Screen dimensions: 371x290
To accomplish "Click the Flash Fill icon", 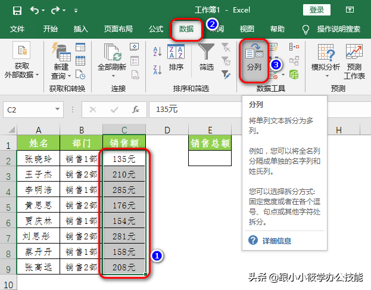I will coord(273,47).
